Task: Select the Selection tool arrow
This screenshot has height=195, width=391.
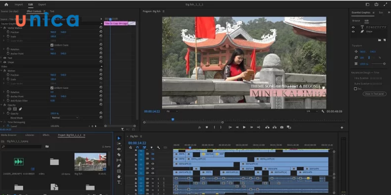Action: (x=119, y=138)
